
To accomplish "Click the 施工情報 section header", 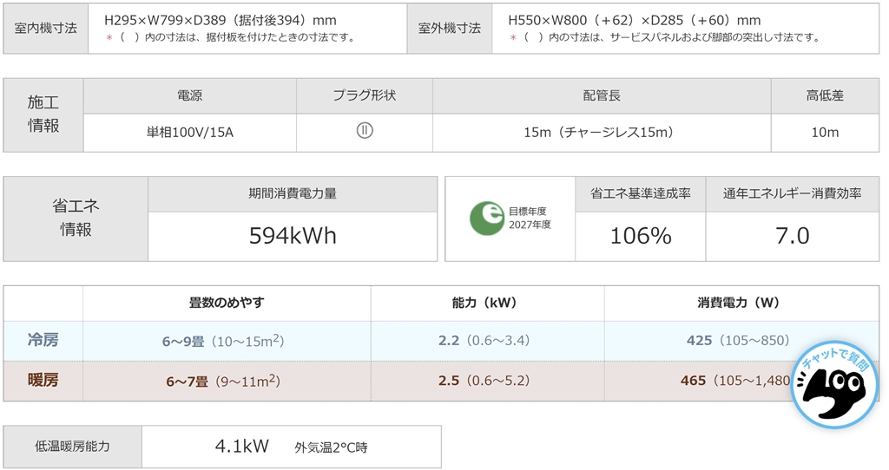I will (x=43, y=114).
